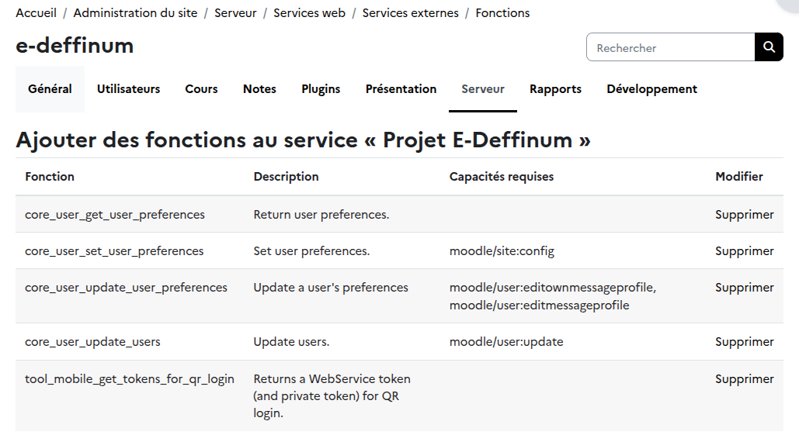Click Supprimer for core_user_update_user_preferences
Viewport: 799px width, 435px height.
point(744,288)
